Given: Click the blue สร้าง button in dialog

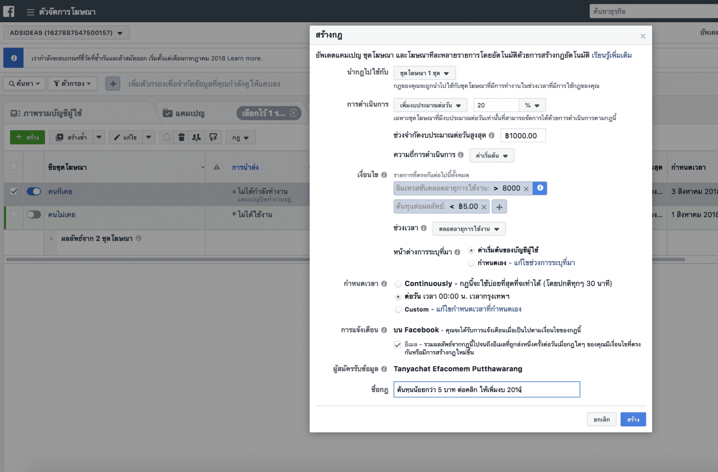Looking at the screenshot, I should point(633,419).
